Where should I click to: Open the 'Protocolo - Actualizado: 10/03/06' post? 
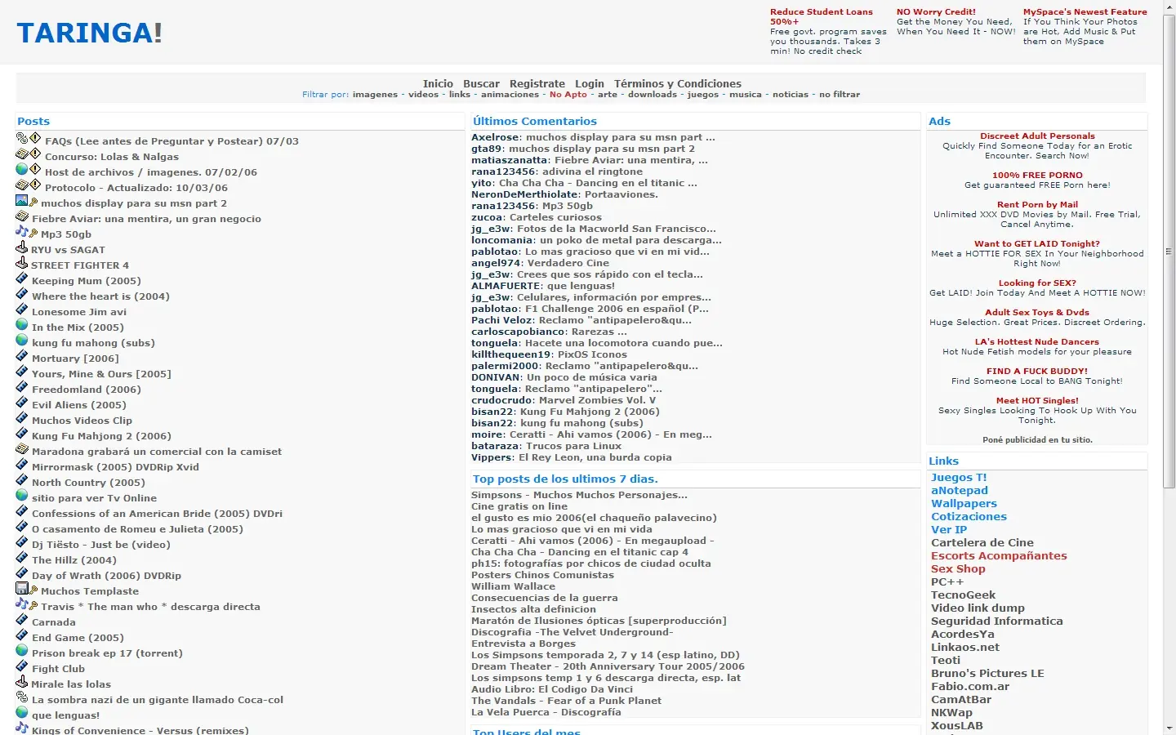136,188
